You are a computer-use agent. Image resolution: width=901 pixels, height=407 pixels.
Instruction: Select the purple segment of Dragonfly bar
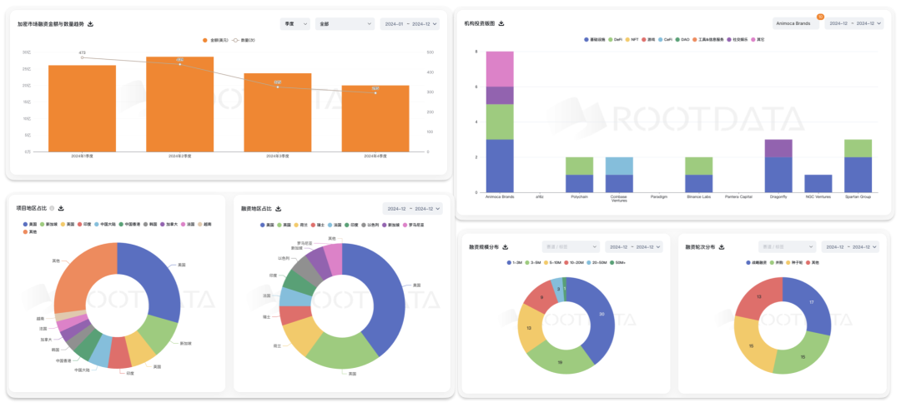(778, 148)
